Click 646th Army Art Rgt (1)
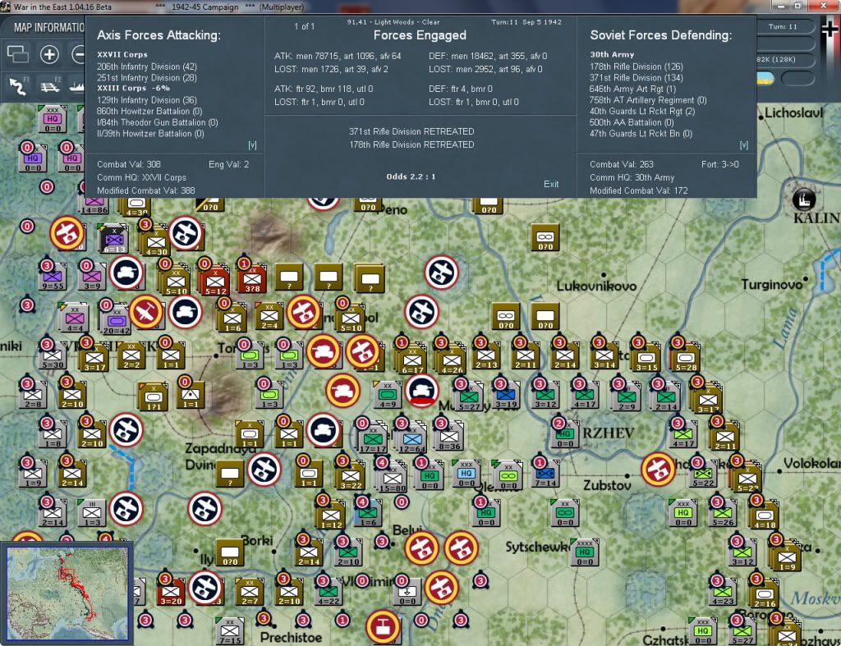Image resolution: width=841 pixels, height=646 pixels. [632, 89]
